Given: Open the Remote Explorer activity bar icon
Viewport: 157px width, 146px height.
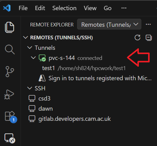Looking at the screenshot, I should (10, 138).
